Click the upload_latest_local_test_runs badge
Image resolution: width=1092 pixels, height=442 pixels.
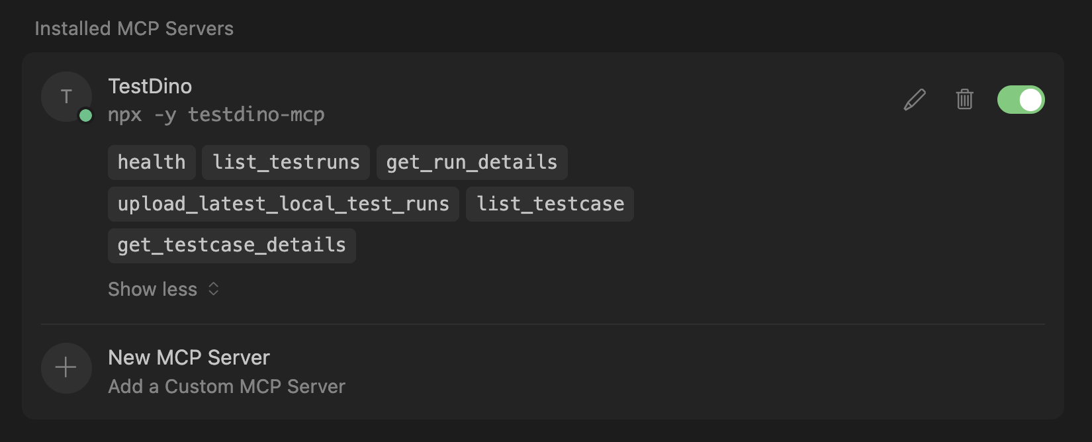coord(283,204)
